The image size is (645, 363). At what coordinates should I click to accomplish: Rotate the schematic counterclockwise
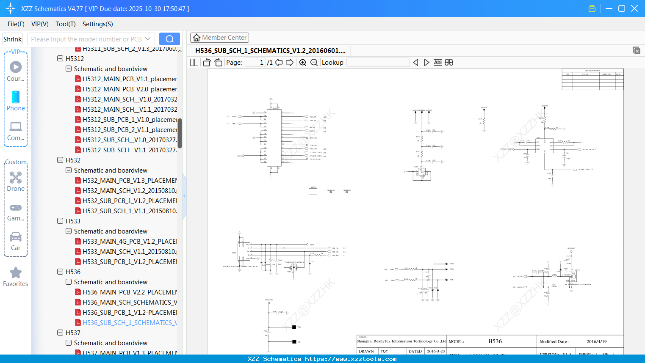pyautogui.click(x=206, y=62)
